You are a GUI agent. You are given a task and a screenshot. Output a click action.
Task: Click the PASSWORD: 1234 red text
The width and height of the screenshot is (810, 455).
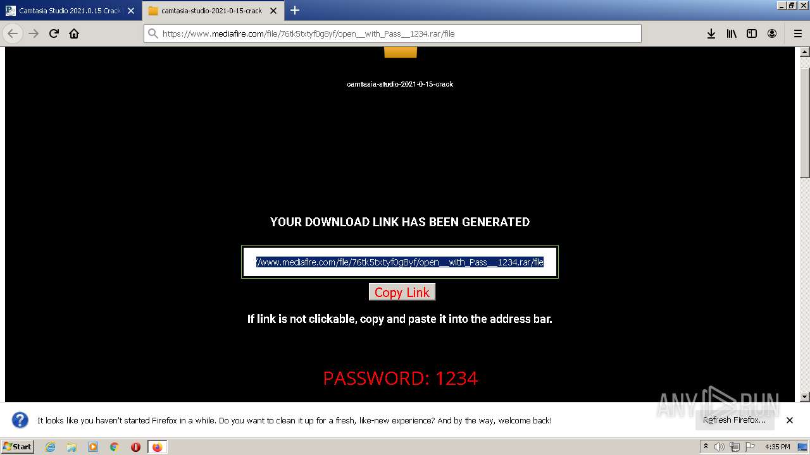(400, 378)
